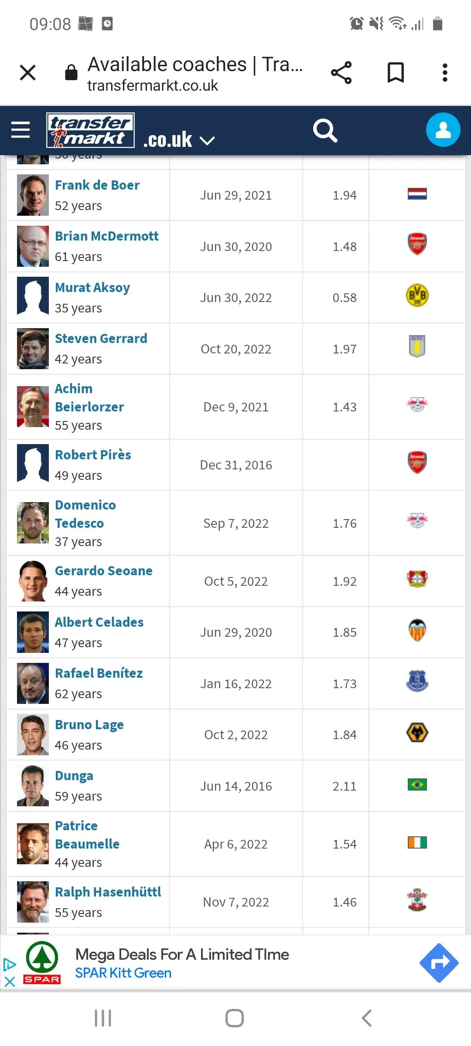
Task: Tap the search magnifier icon
Action: (325, 130)
